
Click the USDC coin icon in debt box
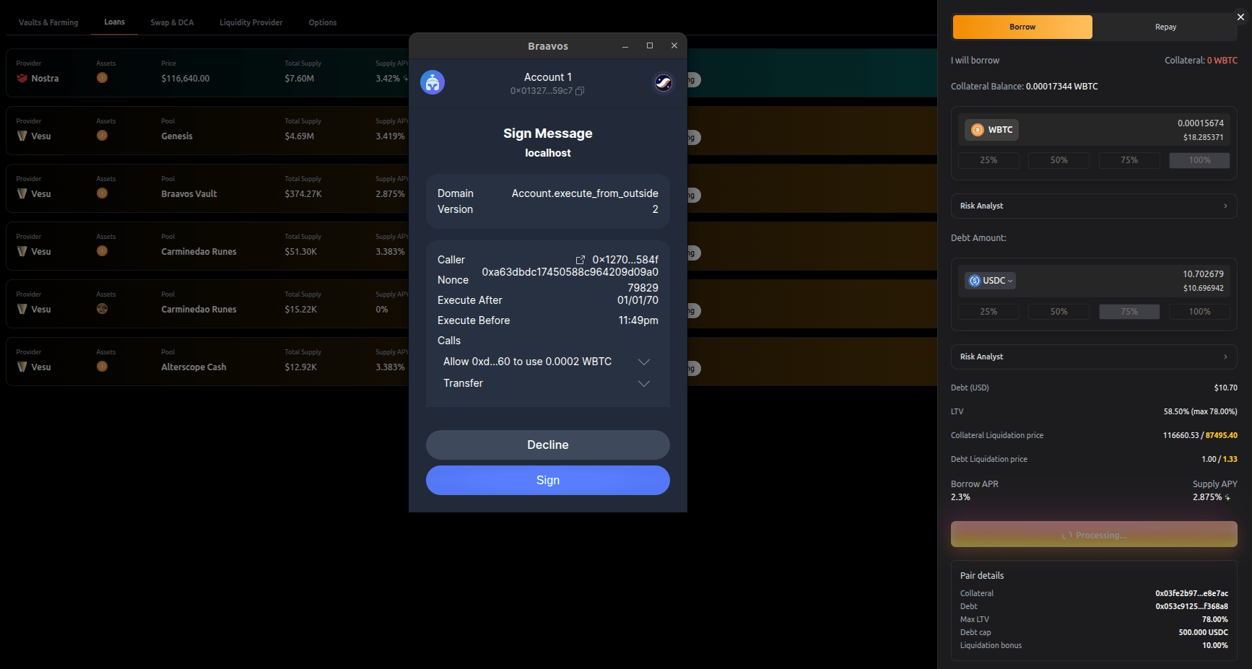point(975,281)
